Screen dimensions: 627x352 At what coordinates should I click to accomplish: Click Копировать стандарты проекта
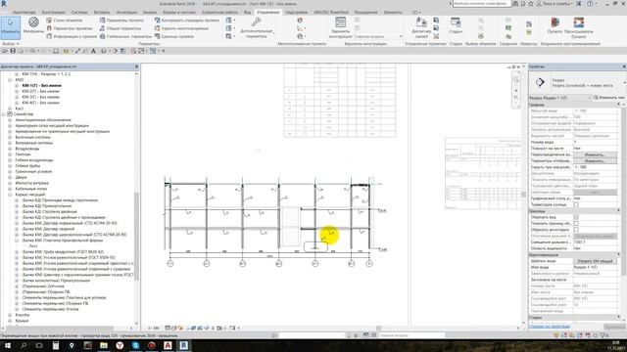[187, 20]
